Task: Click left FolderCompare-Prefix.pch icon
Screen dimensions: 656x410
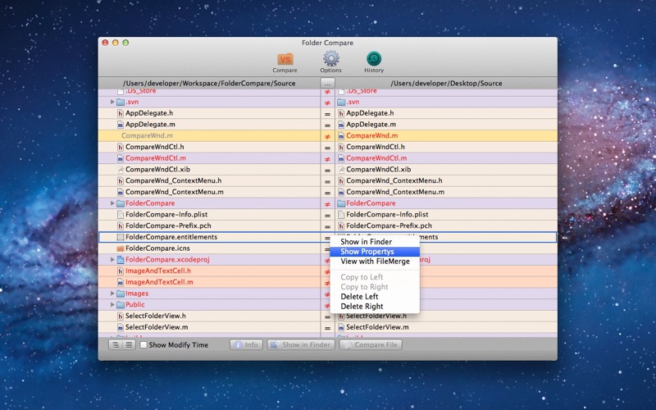Action: tap(120, 226)
